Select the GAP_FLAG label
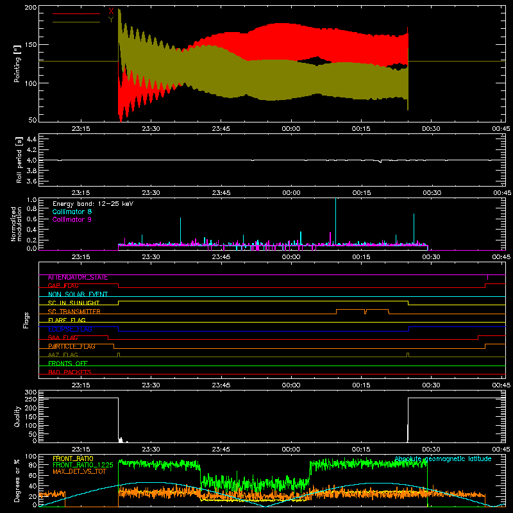Image resolution: width=513 pixels, height=513 pixels. pyautogui.click(x=63, y=286)
